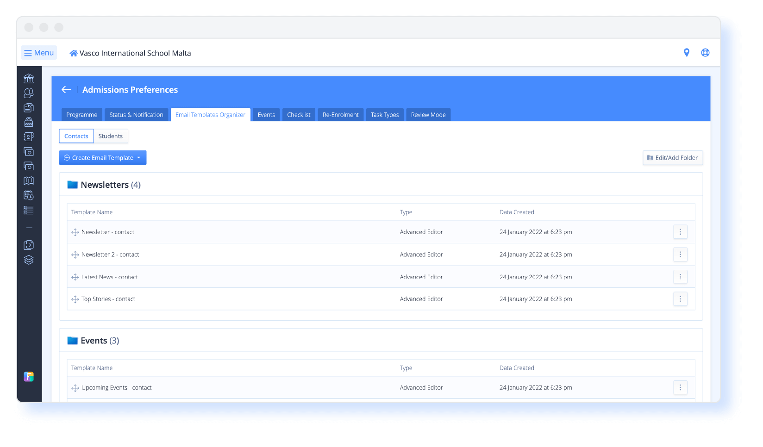
Task: Open options menu for Top Stories row
Action: pos(680,299)
